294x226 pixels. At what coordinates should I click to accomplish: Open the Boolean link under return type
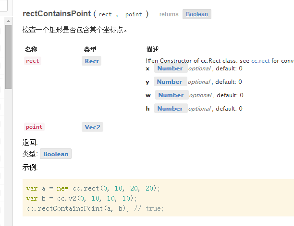pyautogui.click(x=56, y=154)
